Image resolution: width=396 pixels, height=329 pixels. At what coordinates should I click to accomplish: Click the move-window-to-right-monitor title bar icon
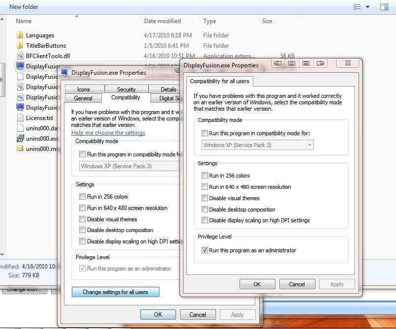click(321, 63)
